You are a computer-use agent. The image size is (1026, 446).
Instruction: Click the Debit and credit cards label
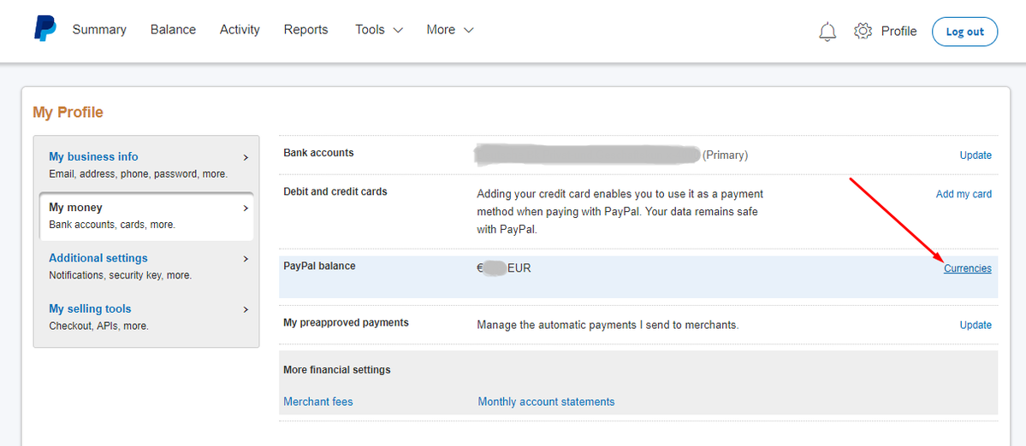(x=335, y=192)
